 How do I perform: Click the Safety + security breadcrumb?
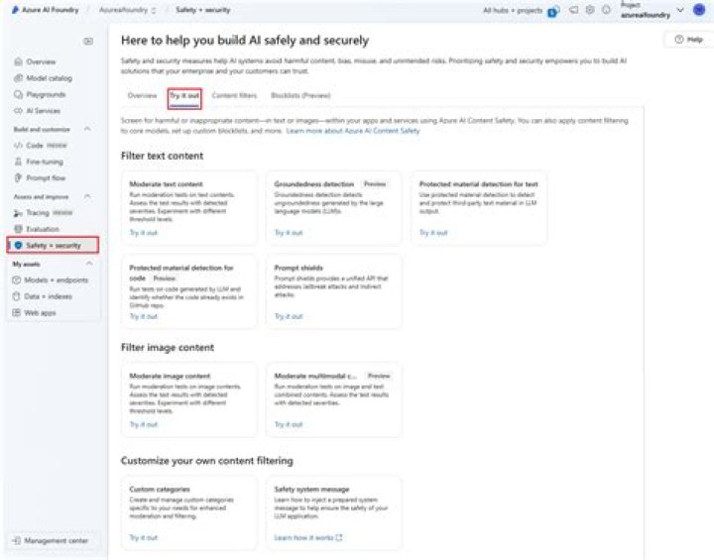pos(203,10)
